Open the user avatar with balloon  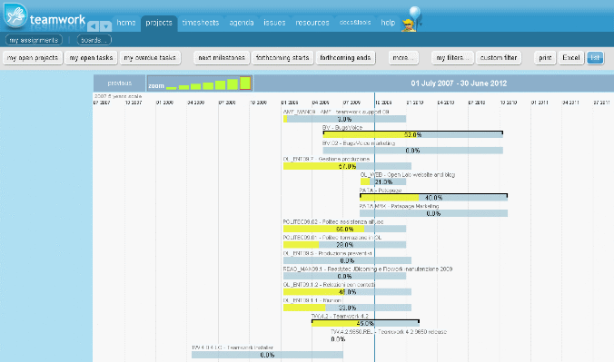click(x=411, y=19)
